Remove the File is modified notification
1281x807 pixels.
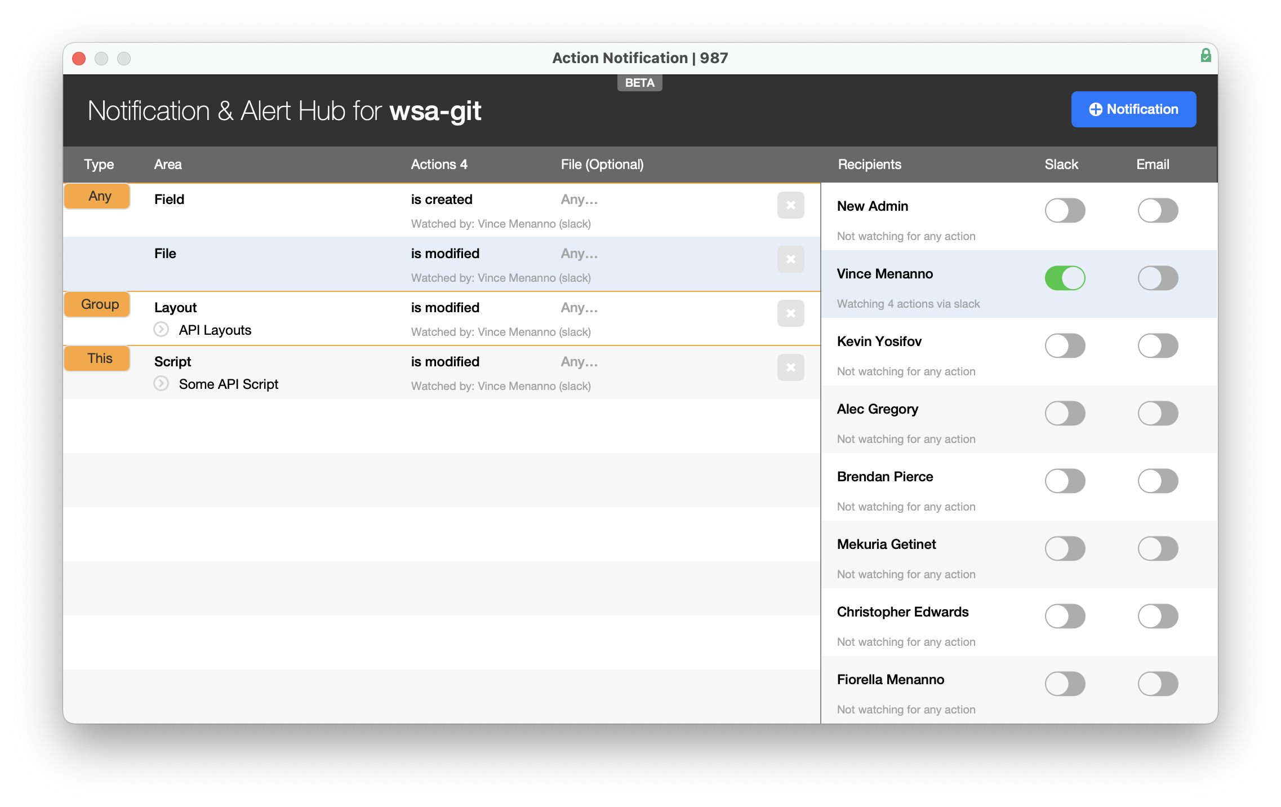[790, 259]
